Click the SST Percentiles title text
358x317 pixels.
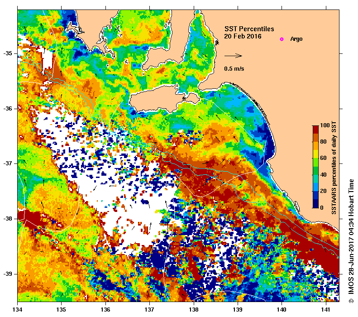(x=249, y=29)
